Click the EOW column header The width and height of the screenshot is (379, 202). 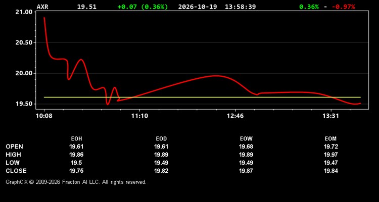(x=246, y=139)
